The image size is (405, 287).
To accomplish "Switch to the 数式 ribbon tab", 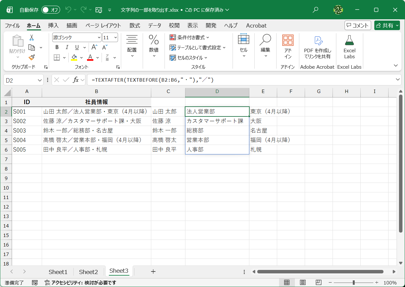I will pyautogui.click(x=134, y=26).
